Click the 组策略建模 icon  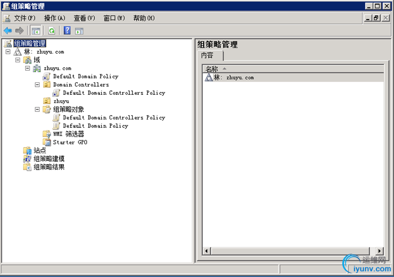[27, 159]
